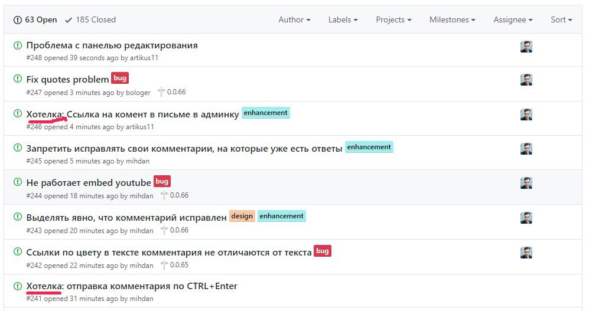Open the Sort dropdown

(x=561, y=20)
